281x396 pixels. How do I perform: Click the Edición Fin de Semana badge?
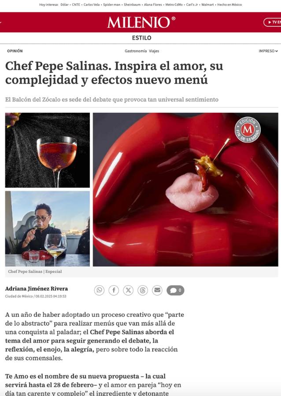pyautogui.click(x=248, y=129)
